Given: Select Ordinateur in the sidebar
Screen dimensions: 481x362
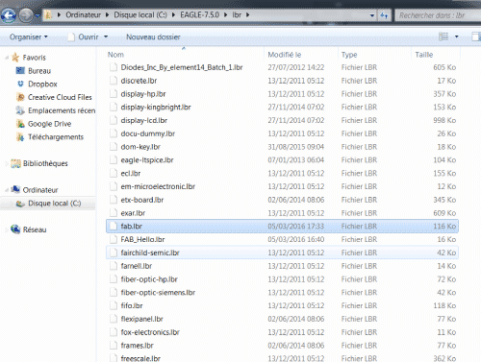Looking at the screenshot, I should point(40,190).
